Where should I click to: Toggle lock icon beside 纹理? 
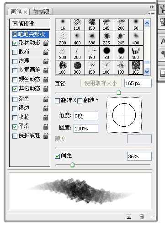pos(46,61)
